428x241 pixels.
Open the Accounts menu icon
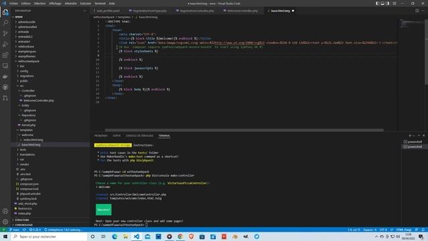[5, 211]
